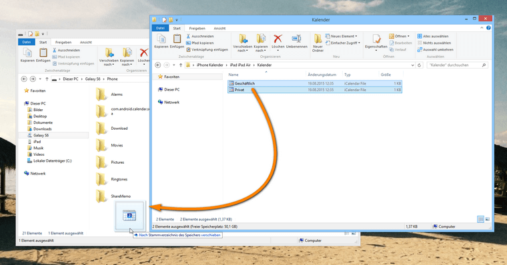Switch to details view in Kalender window

coord(480,220)
